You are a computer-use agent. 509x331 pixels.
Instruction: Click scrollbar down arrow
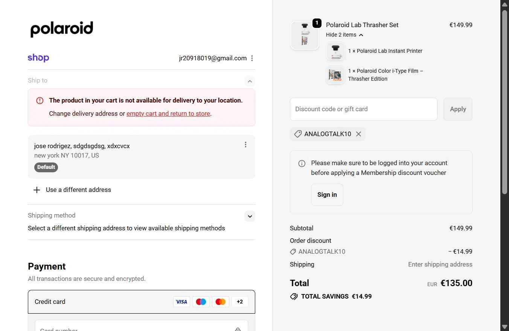[505, 326]
